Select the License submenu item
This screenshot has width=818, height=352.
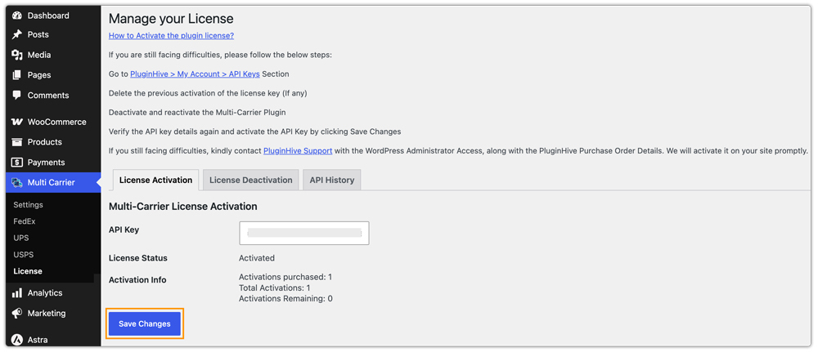click(x=28, y=271)
